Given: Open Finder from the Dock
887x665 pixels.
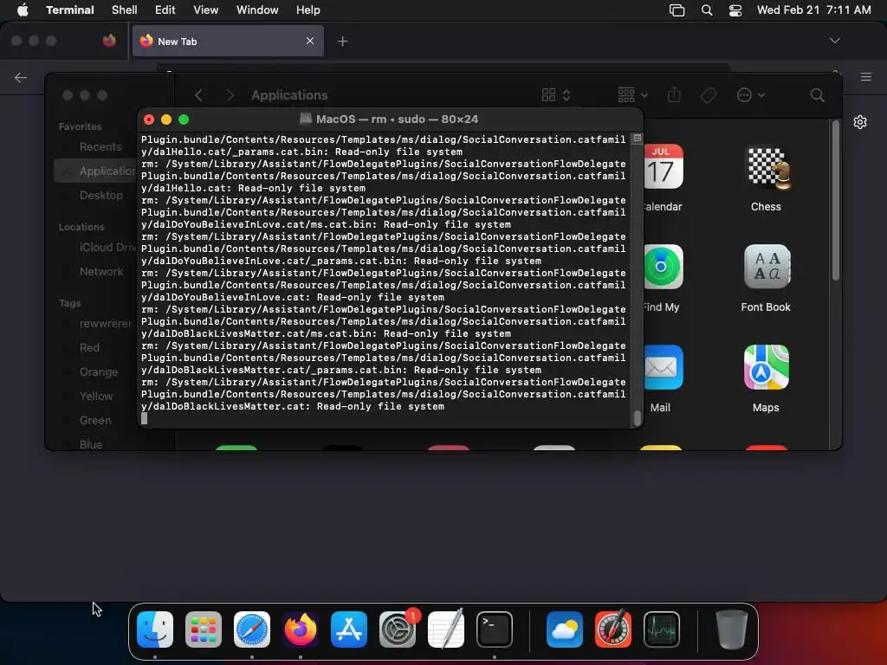Looking at the screenshot, I should point(155,629).
